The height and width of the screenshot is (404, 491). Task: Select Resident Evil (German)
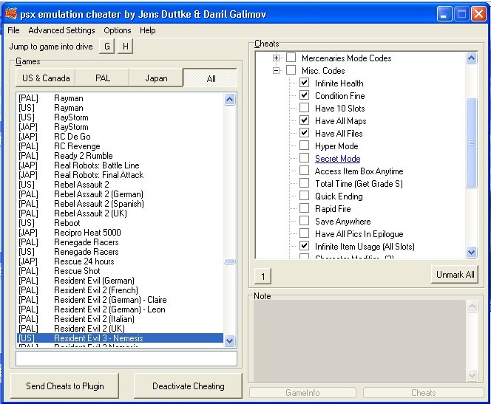pos(121,281)
